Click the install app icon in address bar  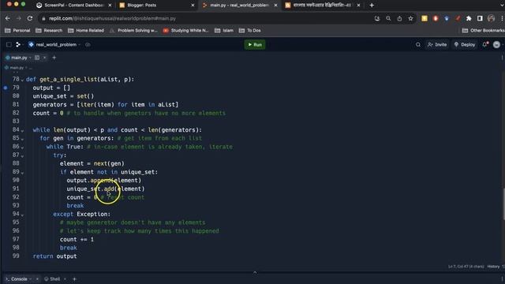(x=377, y=18)
